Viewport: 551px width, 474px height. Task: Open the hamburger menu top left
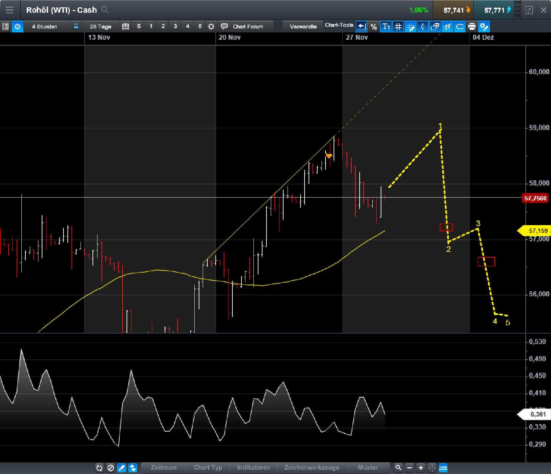coord(10,10)
